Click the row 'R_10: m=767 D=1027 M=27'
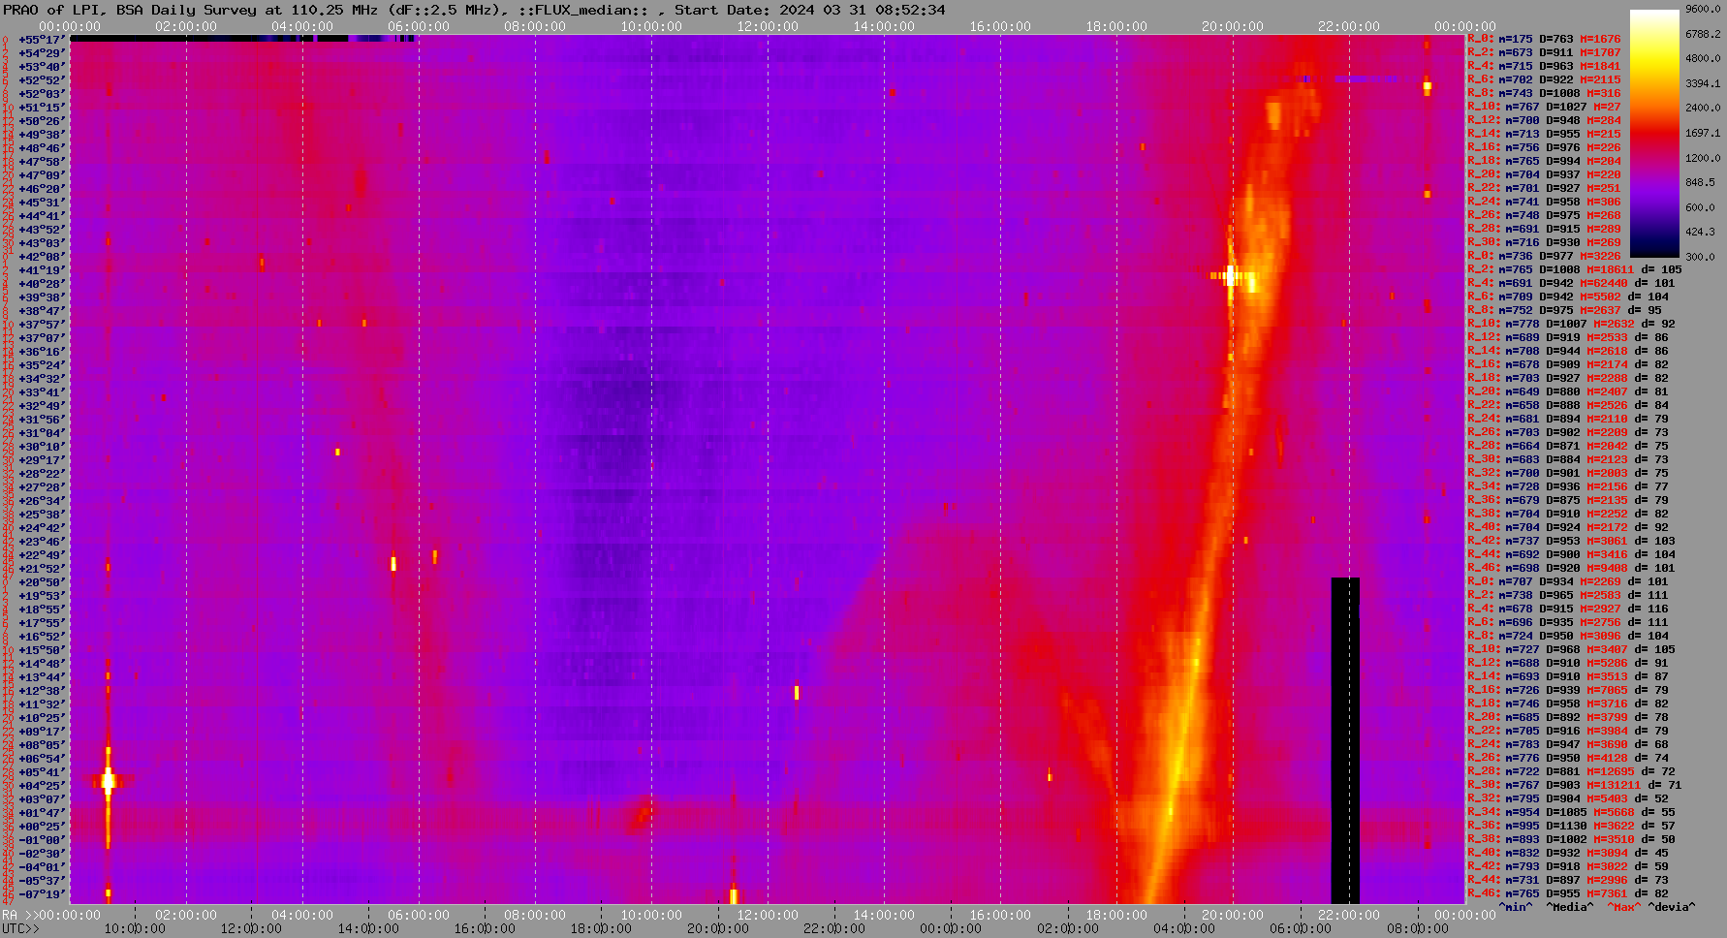 (x=1544, y=108)
